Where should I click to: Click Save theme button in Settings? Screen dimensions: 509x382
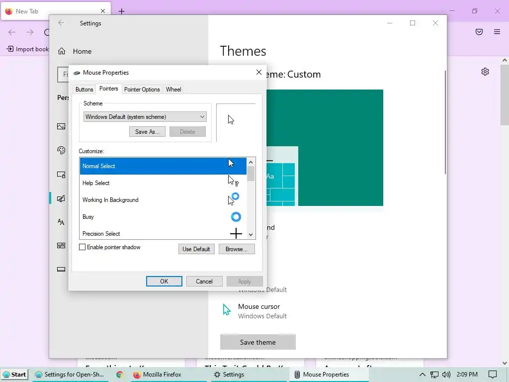(258, 342)
